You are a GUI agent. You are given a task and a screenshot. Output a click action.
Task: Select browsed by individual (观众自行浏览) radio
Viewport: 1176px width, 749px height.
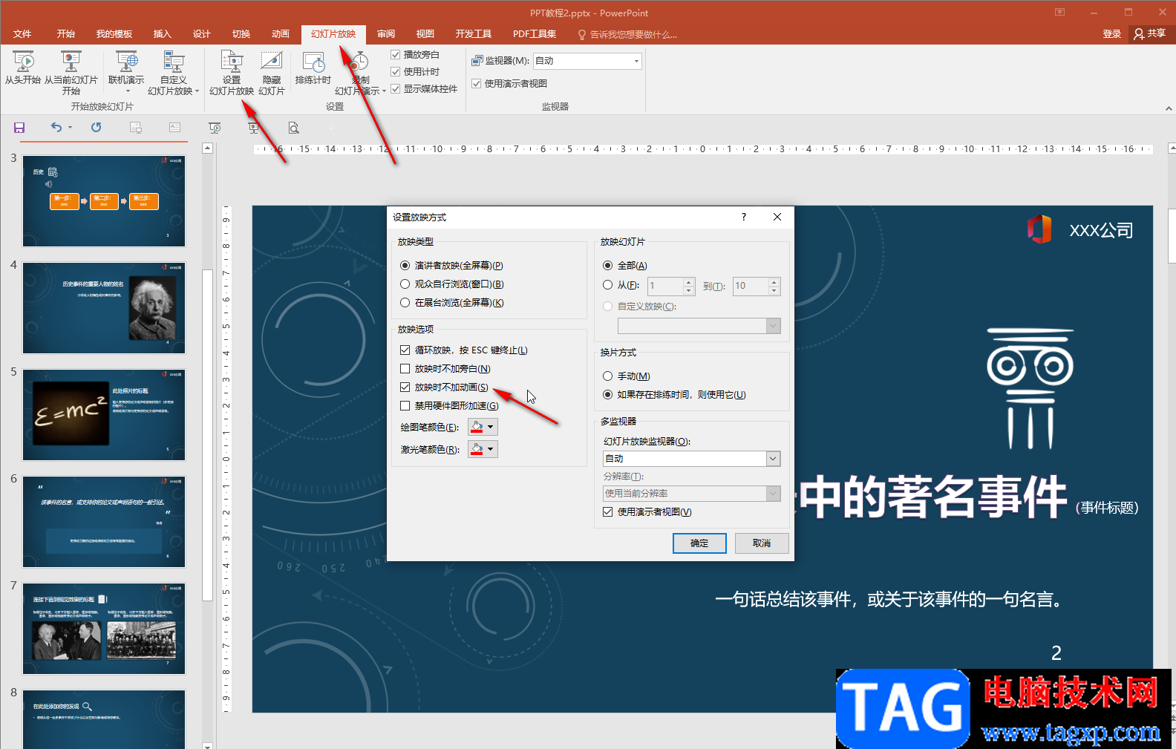click(405, 284)
